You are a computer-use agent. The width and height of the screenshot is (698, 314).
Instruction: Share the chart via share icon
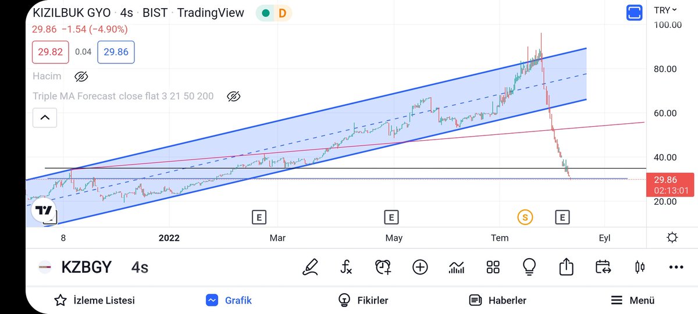pyautogui.click(x=566, y=267)
